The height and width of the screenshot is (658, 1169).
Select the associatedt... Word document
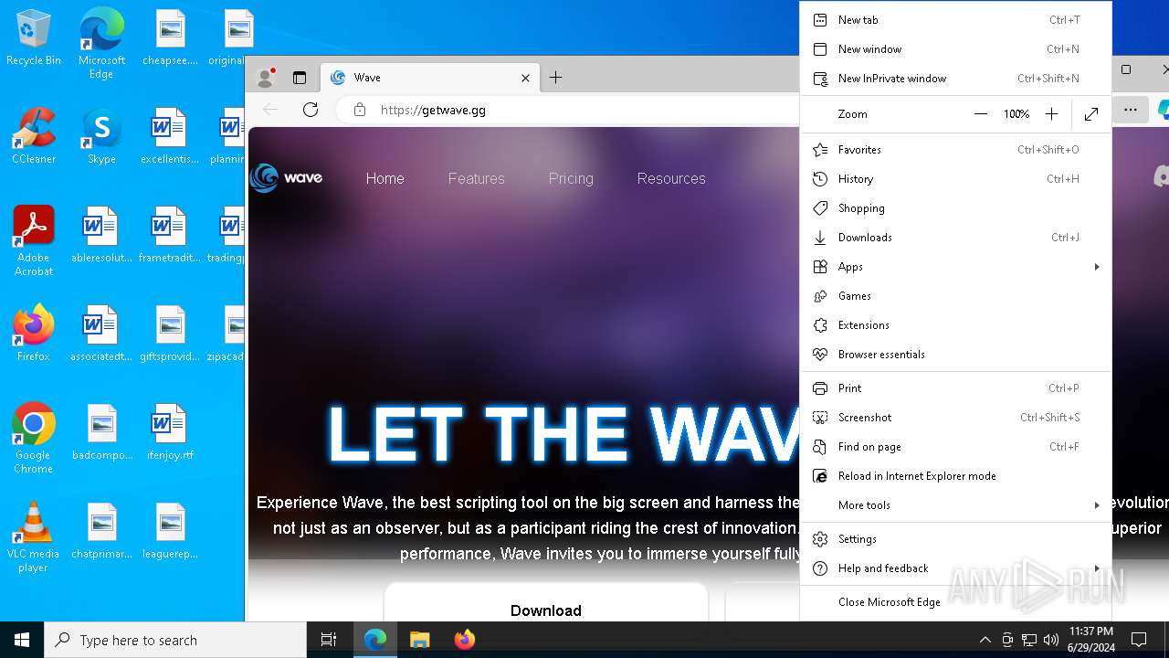(x=101, y=334)
